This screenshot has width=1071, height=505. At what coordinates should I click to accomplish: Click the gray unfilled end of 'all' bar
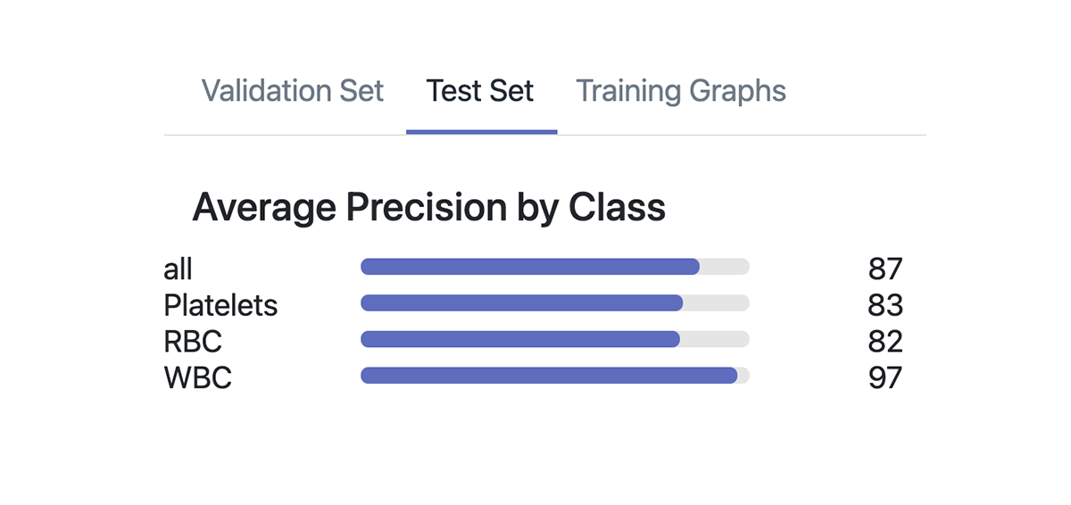[725, 267]
